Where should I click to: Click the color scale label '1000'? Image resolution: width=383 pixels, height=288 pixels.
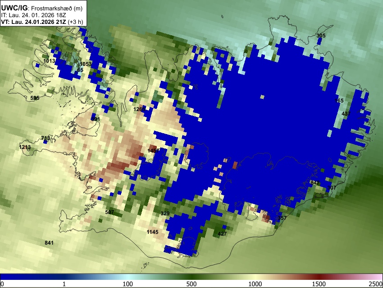pos(255,284)
